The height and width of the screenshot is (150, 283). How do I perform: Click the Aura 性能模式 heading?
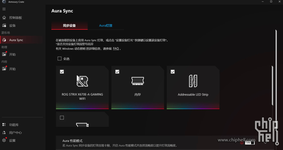pyautogui.click(x=72, y=141)
